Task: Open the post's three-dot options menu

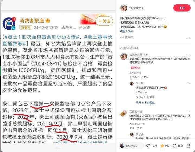Action: click(189, 37)
